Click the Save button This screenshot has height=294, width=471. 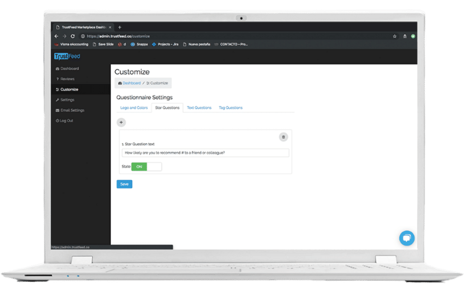[124, 184]
